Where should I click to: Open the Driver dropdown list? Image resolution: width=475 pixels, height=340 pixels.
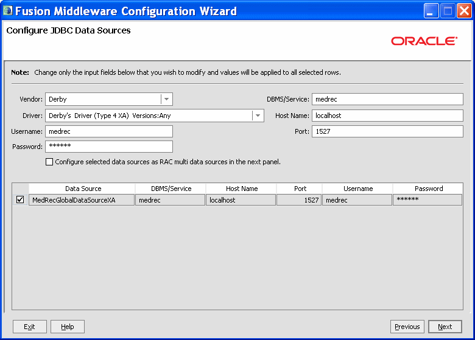(258, 116)
